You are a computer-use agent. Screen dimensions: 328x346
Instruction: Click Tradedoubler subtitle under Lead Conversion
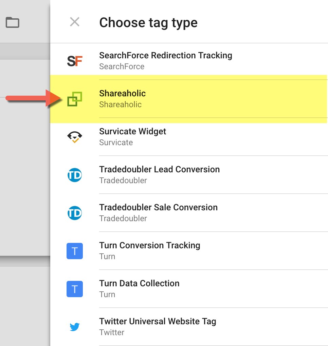click(x=123, y=180)
